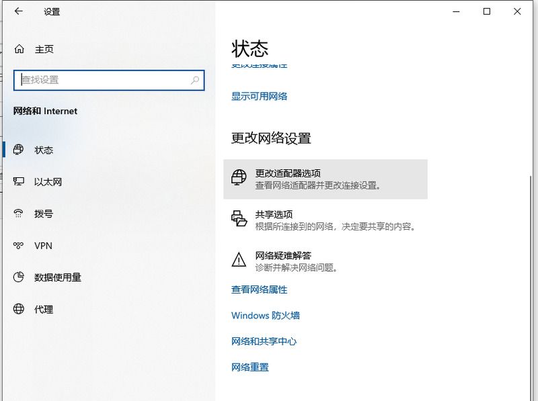The height and width of the screenshot is (401, 538).
Task: Click the home icon next to 主页
Action: click(x=19, y=49)
